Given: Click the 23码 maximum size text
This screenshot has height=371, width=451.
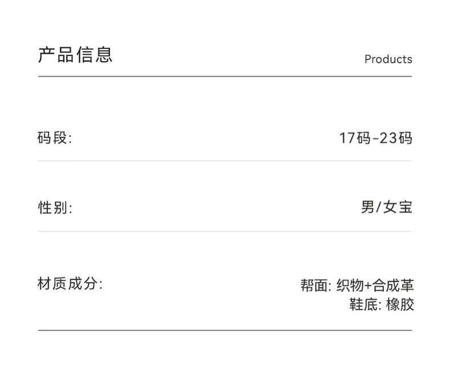Looking at the screenshot, I should coord(396,138).
